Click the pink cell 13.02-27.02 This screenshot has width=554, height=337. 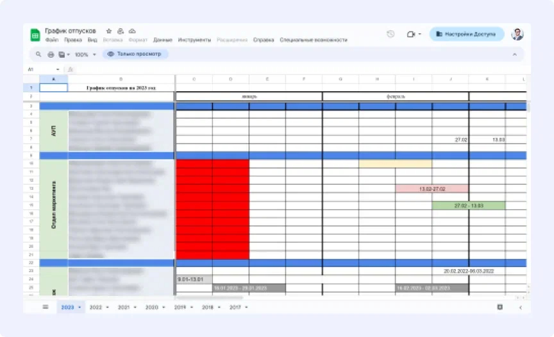click(432, 189)
